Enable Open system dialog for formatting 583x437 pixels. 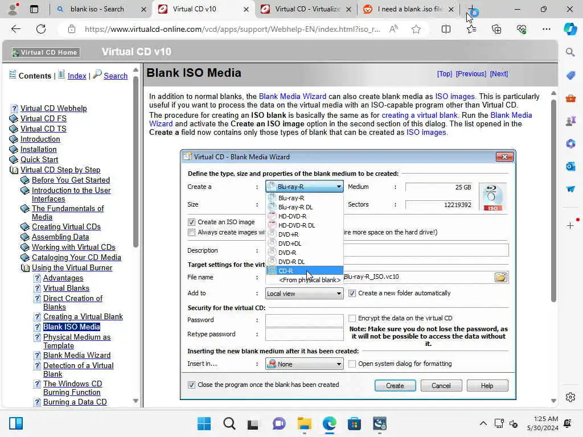pos(352,364)
